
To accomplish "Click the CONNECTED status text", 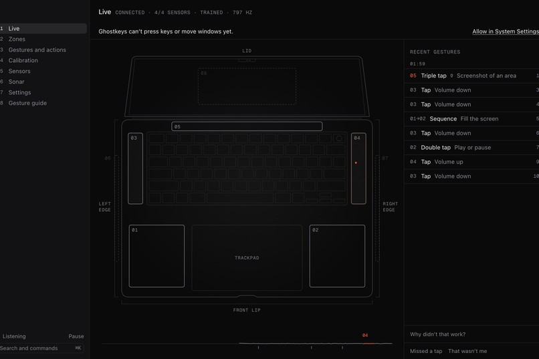I will (x=130, y=12).
